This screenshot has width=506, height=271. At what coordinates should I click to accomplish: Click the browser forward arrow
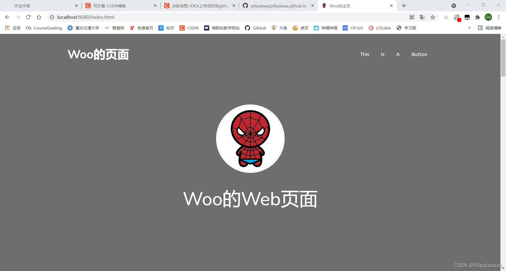click(18, 17)
